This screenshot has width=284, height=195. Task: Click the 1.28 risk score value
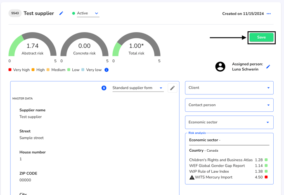point(259,160)
